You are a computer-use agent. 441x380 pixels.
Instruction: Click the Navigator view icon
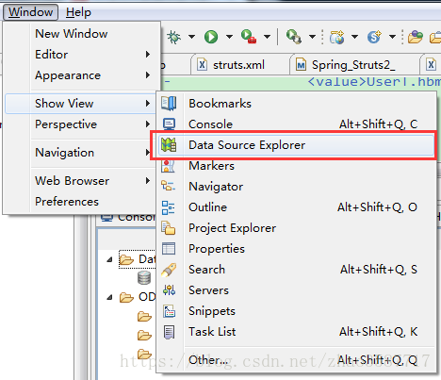click(168, 186)
